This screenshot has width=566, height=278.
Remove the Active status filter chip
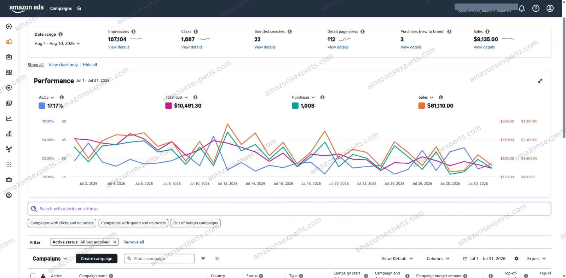115,242
